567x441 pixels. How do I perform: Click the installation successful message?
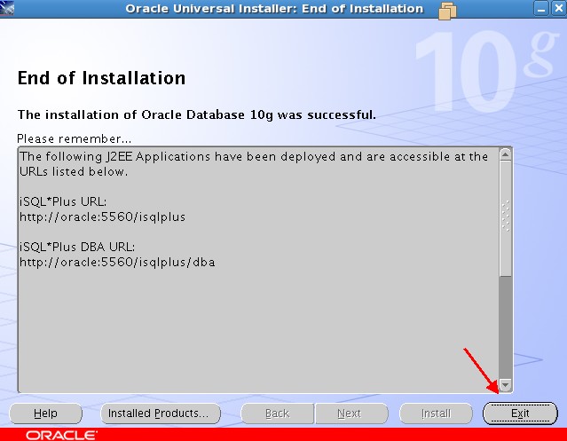point(197,115)
